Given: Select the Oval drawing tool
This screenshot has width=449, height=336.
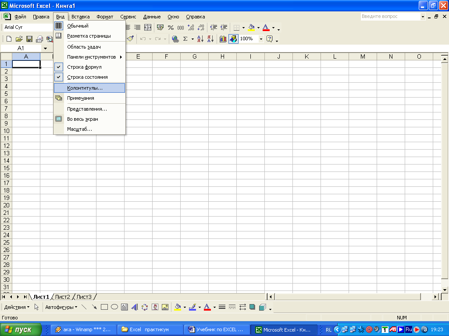Looking at the screenshot, I should point(114,307).
